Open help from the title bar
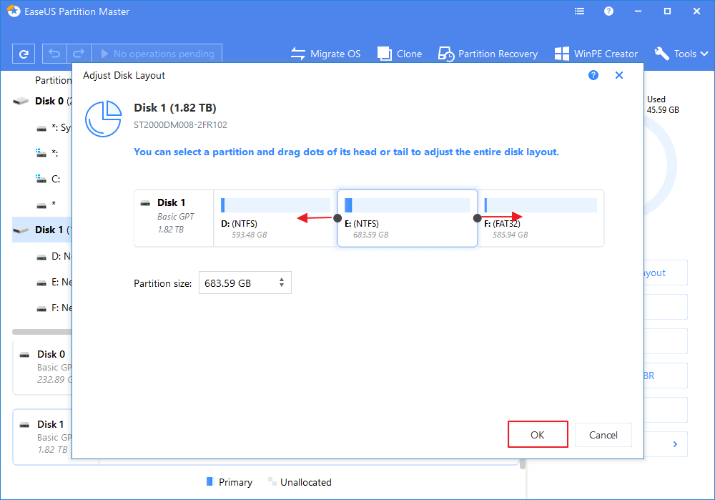The image size is (715, 500). pyautogui.click(x=608, y=11)
